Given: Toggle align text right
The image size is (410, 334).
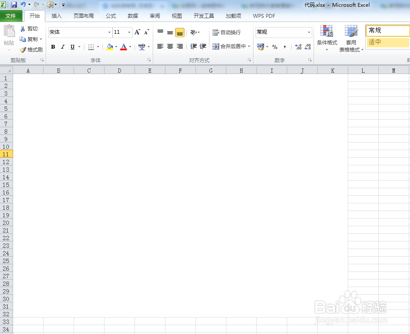Looking at the screenshot, I should (x=180, y=47).
